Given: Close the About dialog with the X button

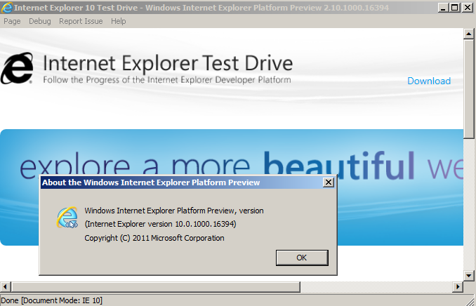Looking at the screenshot, I should [328, 182].
